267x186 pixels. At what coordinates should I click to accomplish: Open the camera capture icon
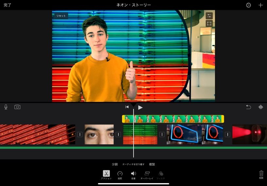point(17,107)
